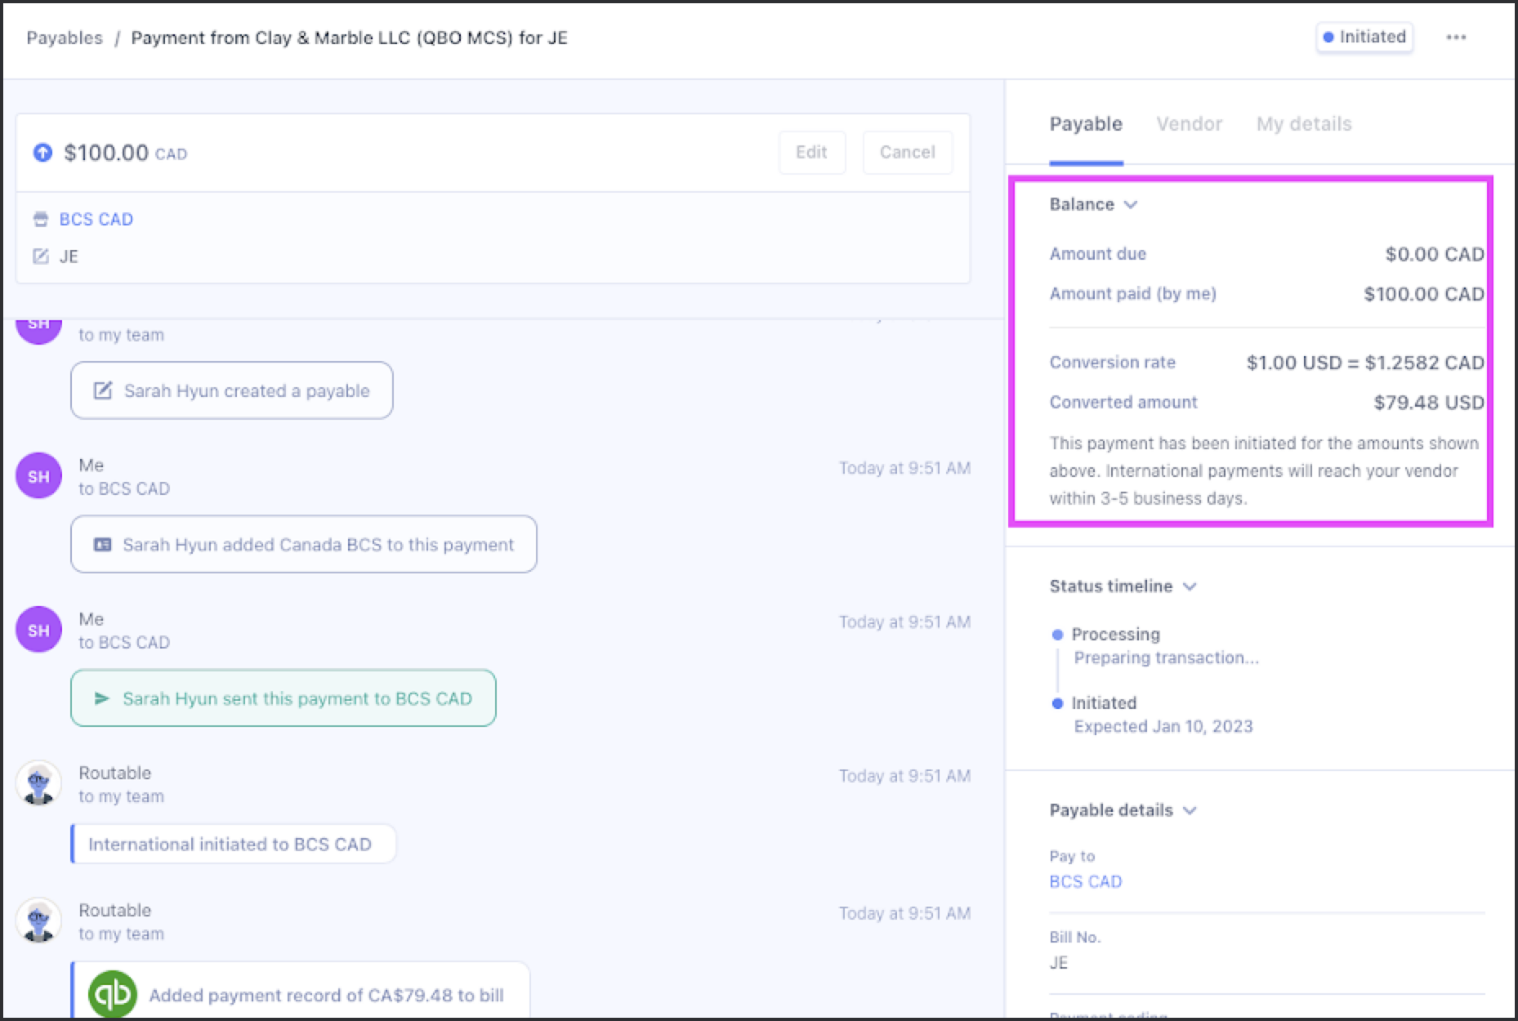Click 'International initiated to BCS CAD' message
Viewport: 1518px width, 1021px height.
(234, 844)
